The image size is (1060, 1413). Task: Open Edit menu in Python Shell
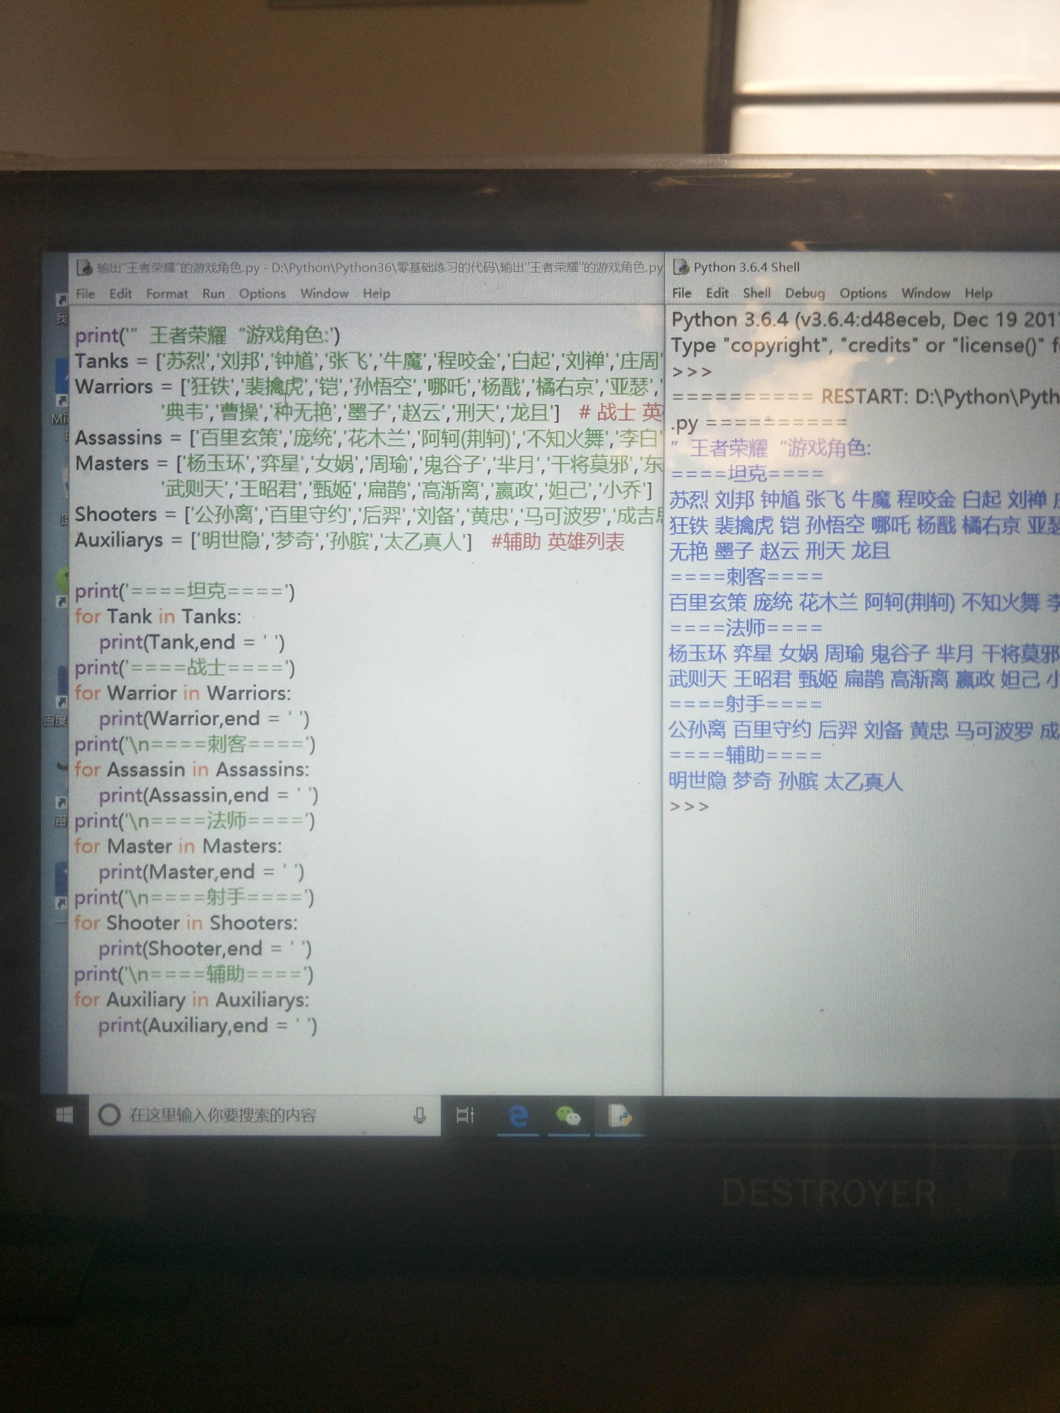(717, 293)
